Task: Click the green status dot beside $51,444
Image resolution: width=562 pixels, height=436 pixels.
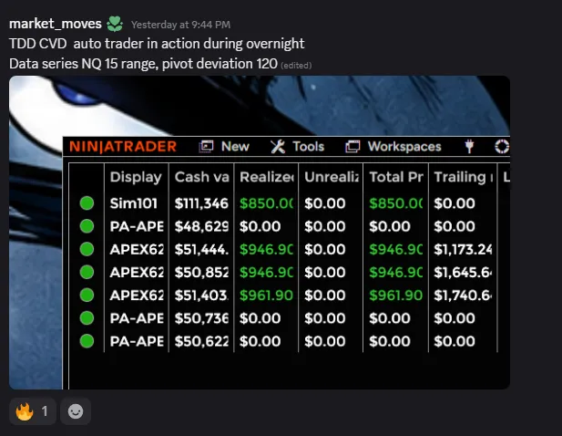Action: [x=87, y=249]
